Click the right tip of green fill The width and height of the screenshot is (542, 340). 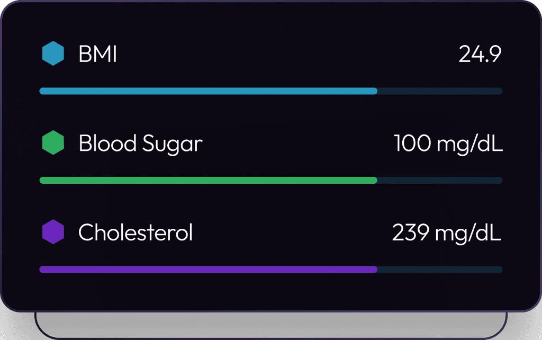coord(375,180)
